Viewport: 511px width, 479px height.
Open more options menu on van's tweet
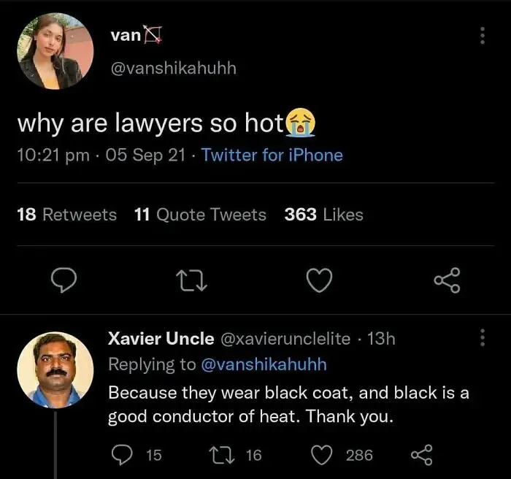click(x=483, y=36)
